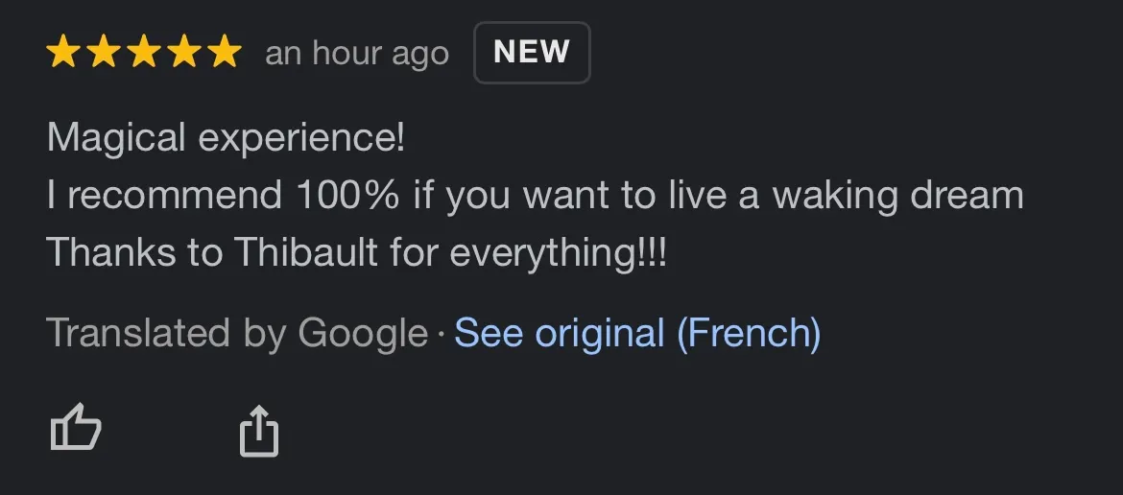
Task: Click the thumbs-up like icon
Action: (75, 428)
